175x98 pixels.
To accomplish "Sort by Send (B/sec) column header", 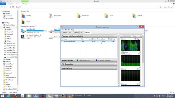I will click(x=92, y=39).
